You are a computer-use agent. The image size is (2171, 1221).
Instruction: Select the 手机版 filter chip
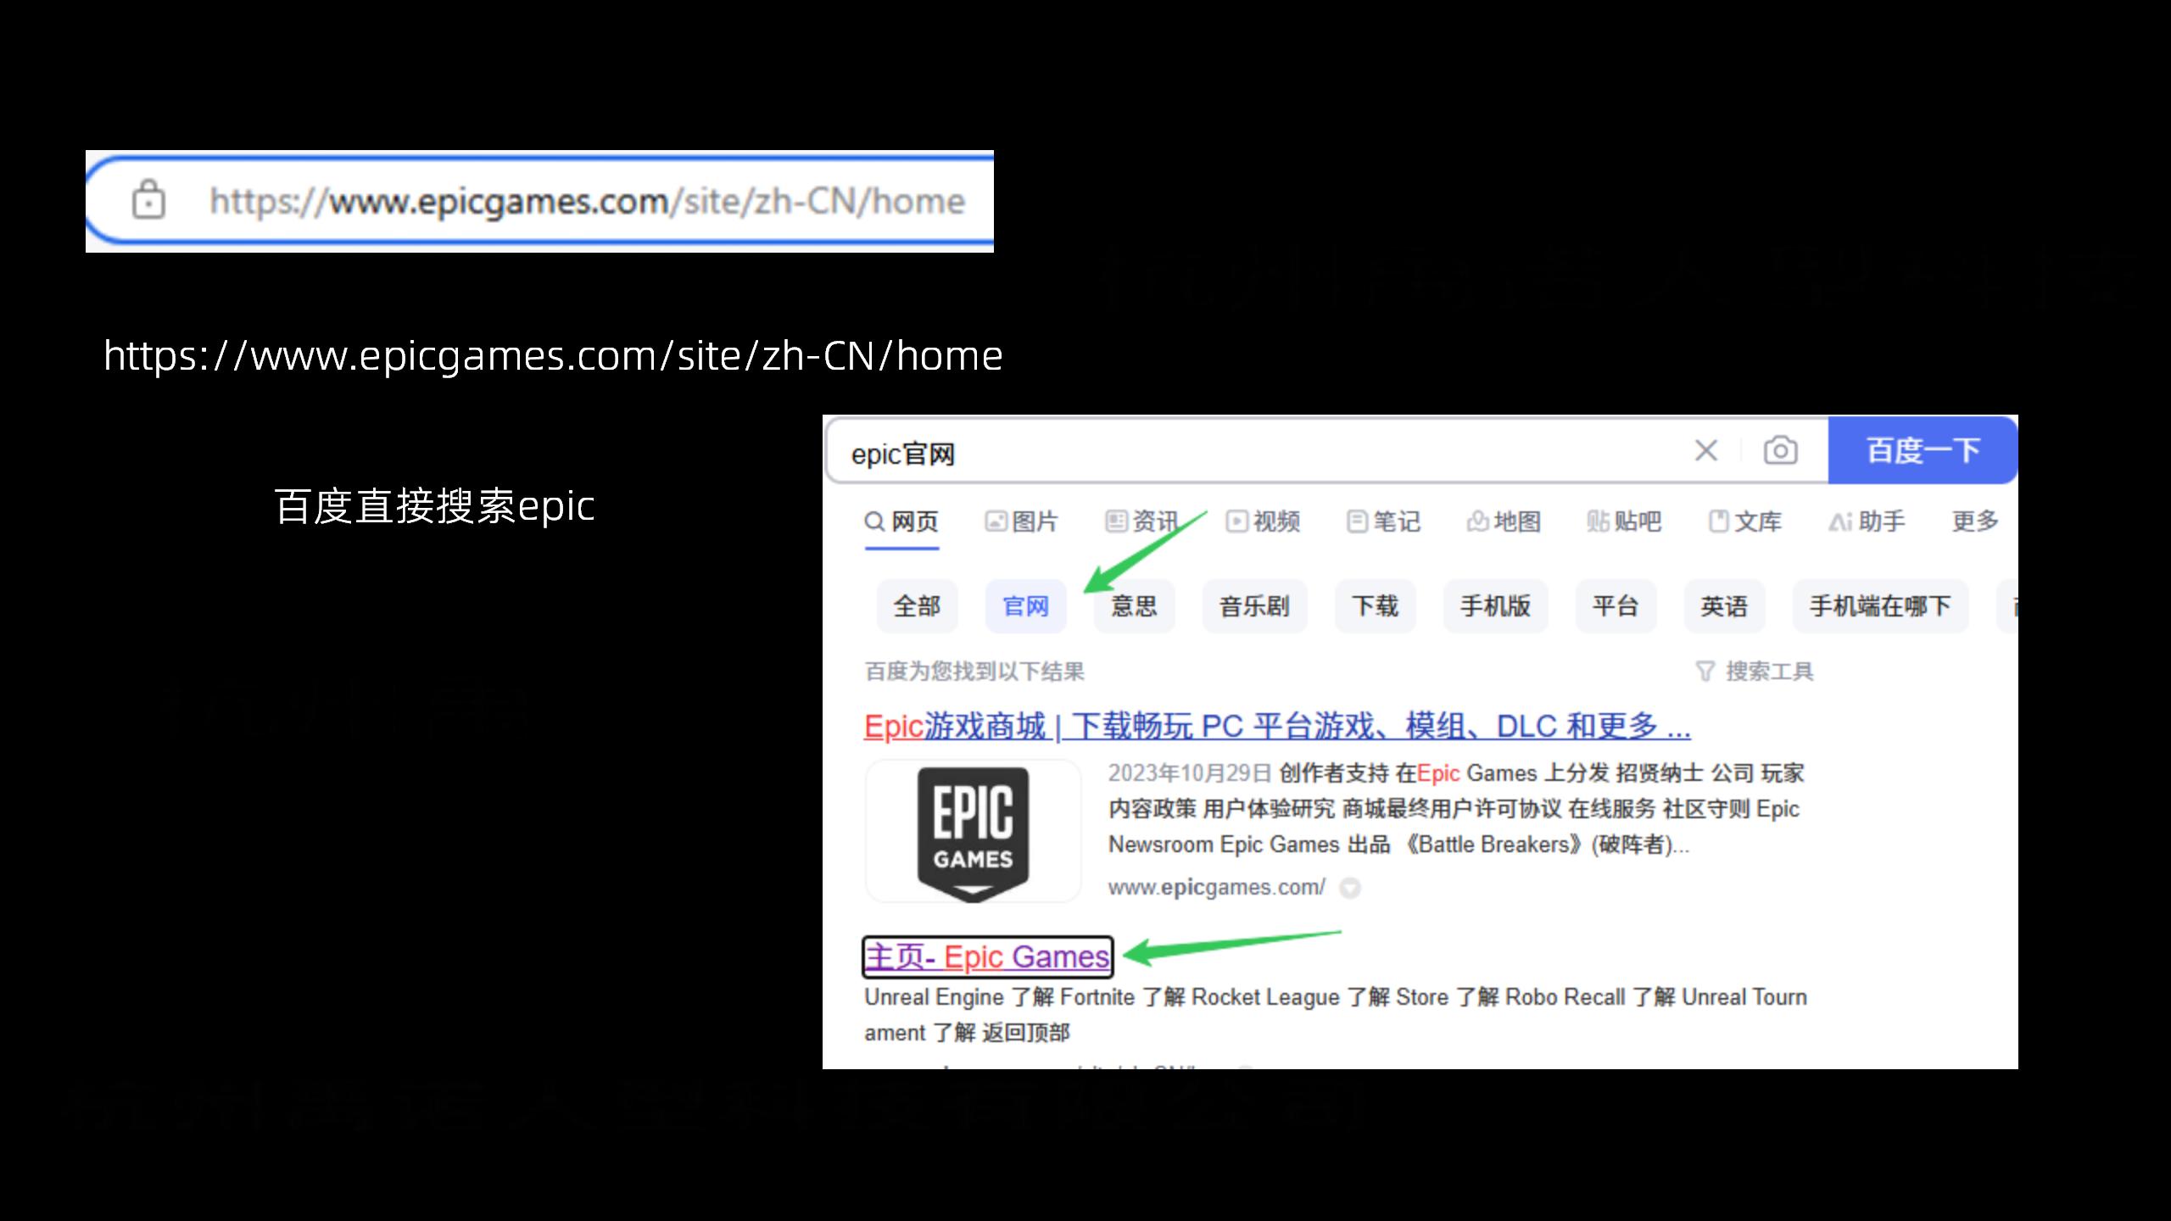tap(1495, 606)
